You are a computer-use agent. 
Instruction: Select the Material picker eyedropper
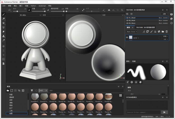(4, 40)
